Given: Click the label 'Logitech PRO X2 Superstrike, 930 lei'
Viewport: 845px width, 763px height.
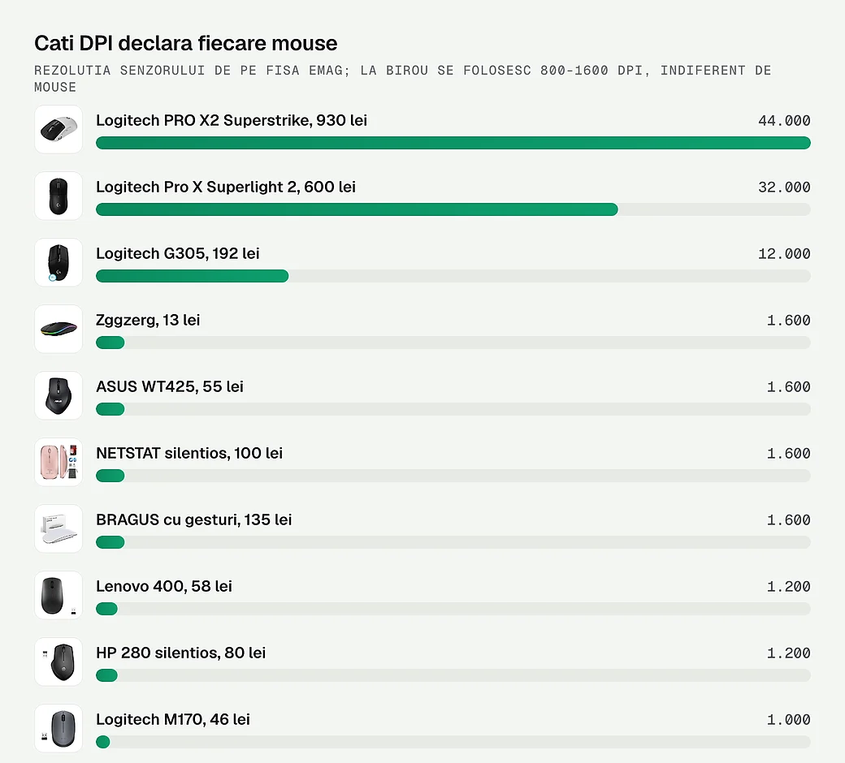Looking at the screenshot, I should 232,120.
